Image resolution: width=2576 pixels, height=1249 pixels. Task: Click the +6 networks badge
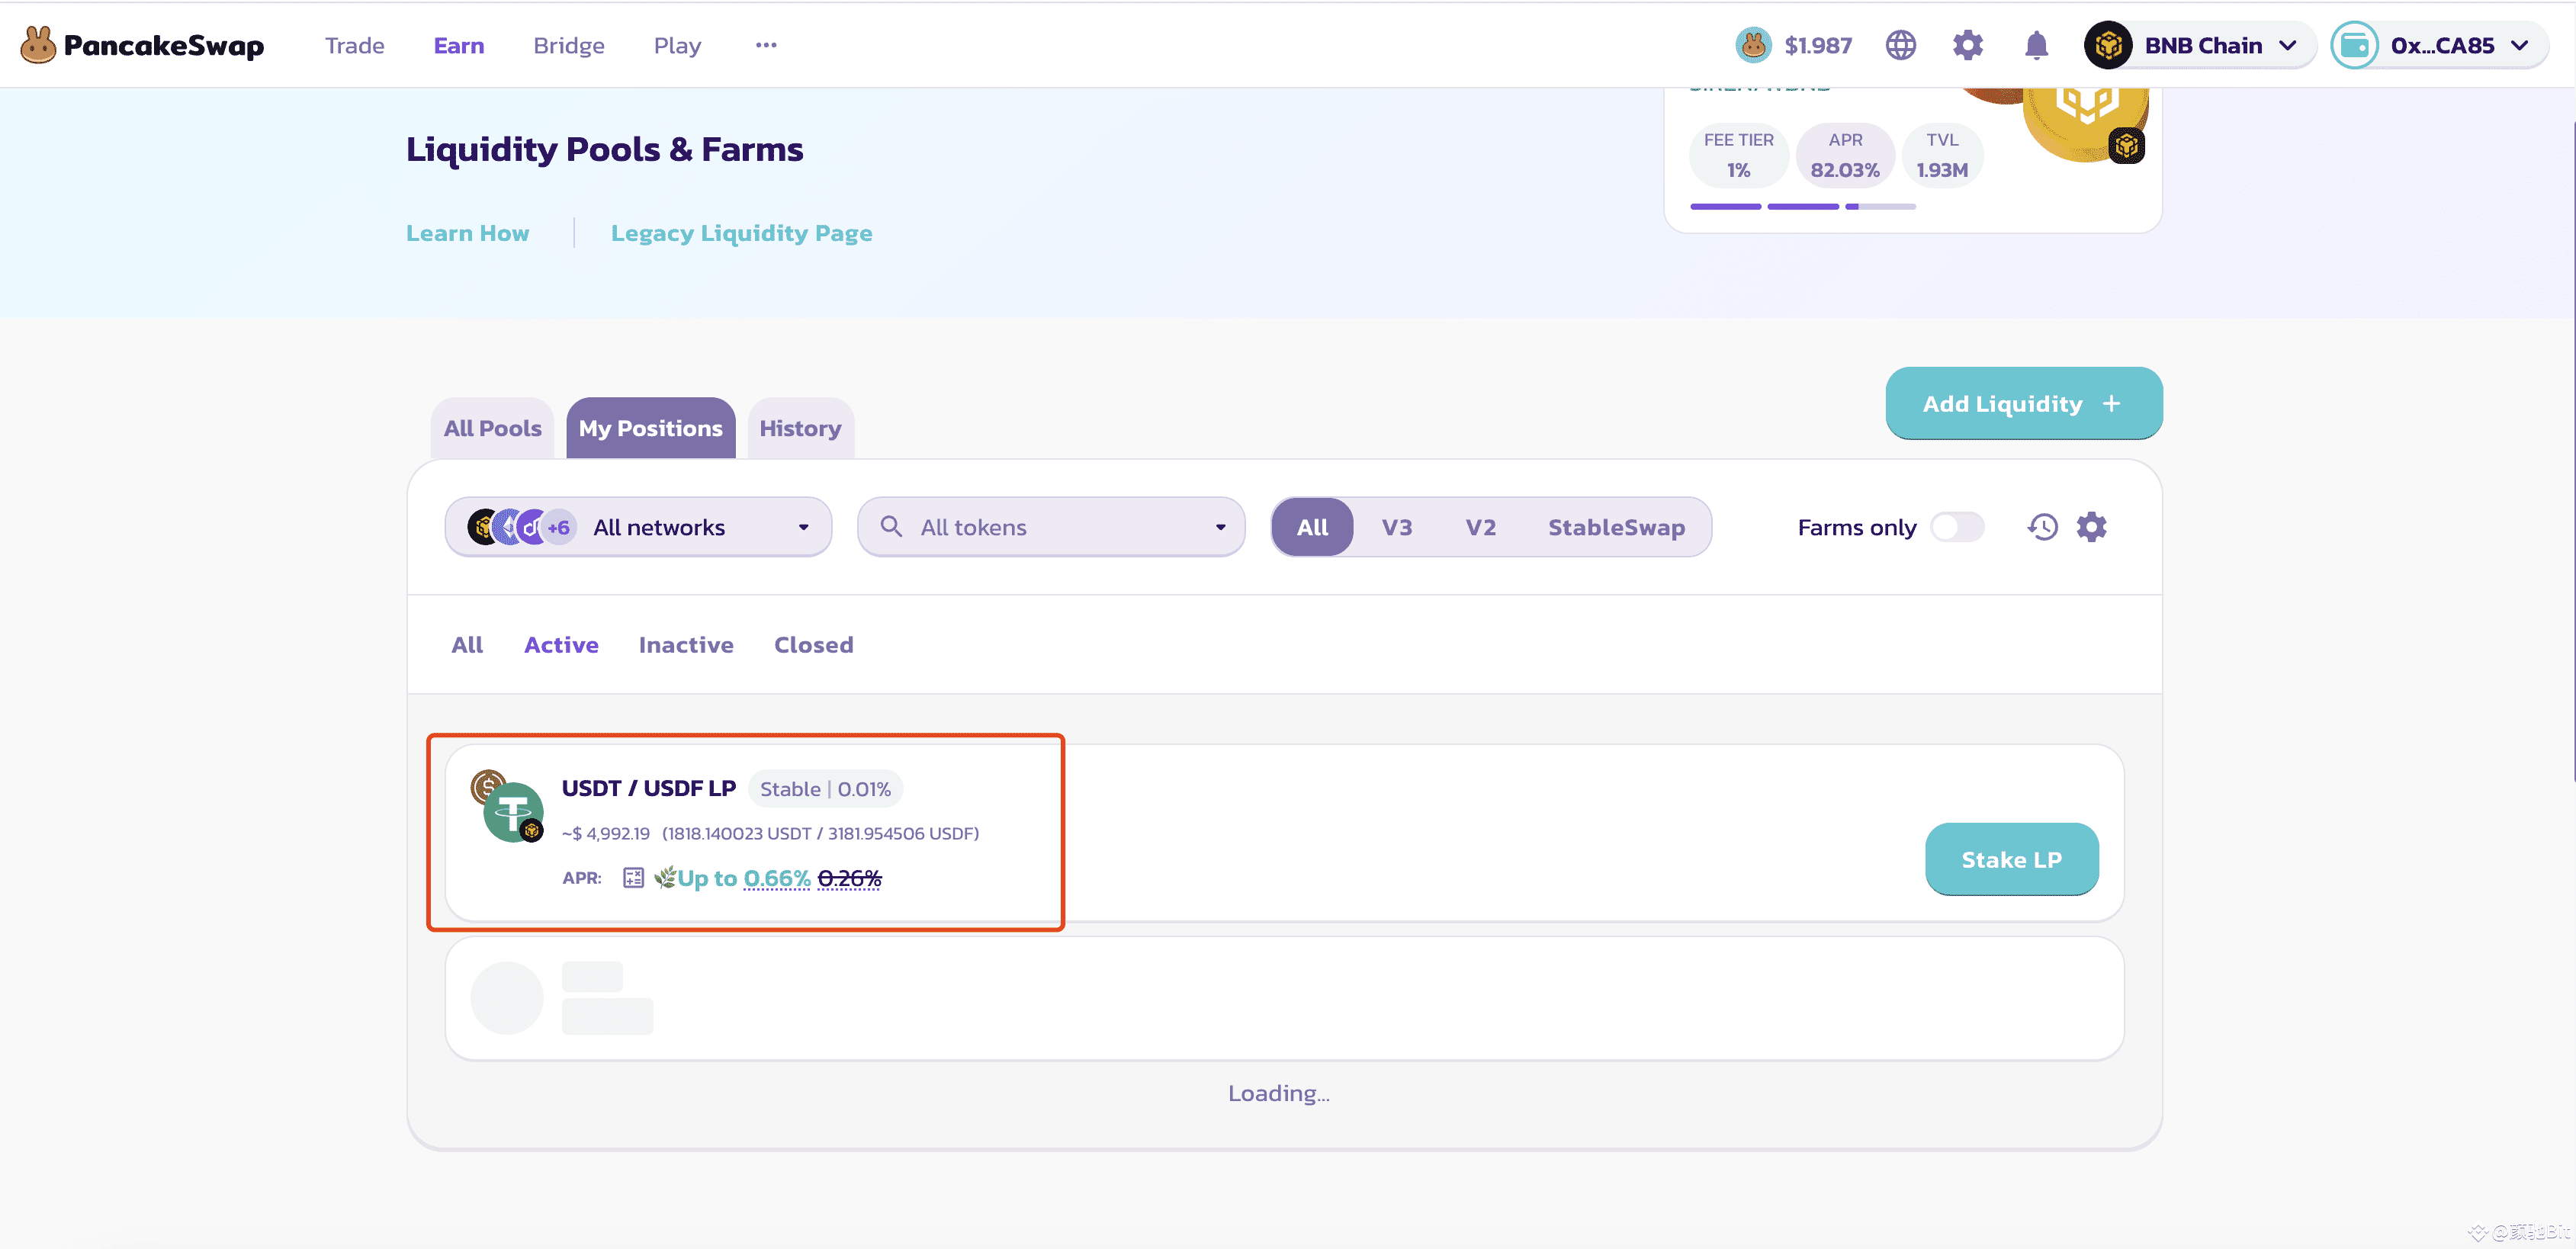point(558,527)
